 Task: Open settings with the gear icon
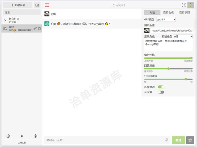35,136
